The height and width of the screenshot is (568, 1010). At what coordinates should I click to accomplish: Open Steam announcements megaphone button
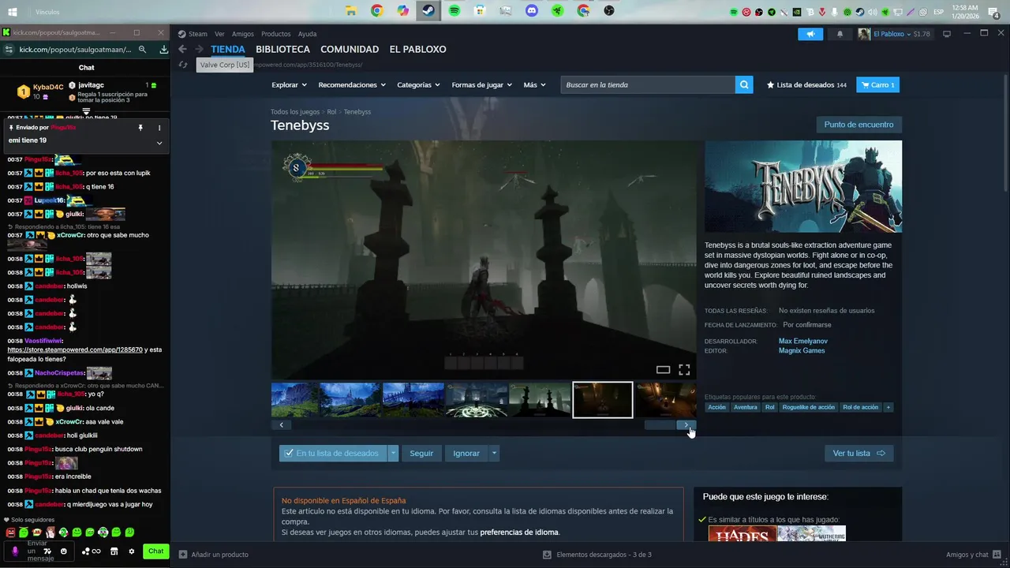810,34
